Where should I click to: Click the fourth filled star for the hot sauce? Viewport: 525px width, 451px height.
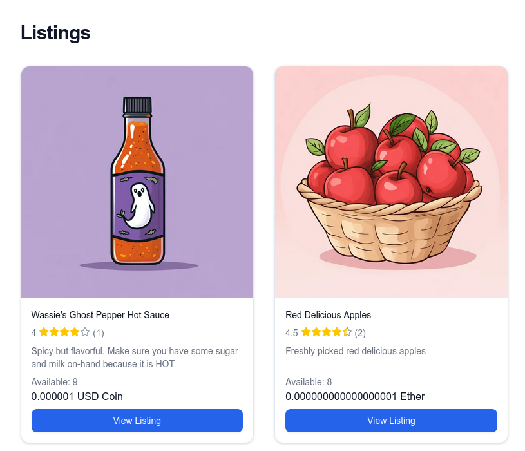tap(76, 333)
